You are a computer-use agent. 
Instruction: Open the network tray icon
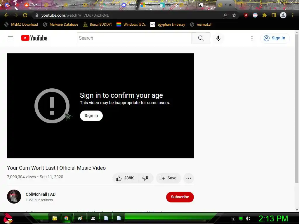point(241,218)
